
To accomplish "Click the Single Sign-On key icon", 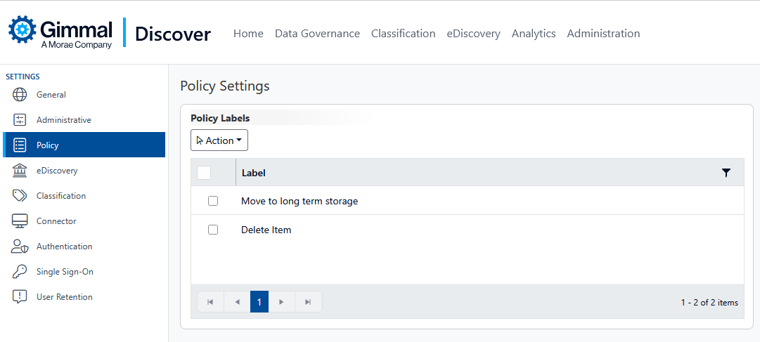I will click(x=20, y=272).
